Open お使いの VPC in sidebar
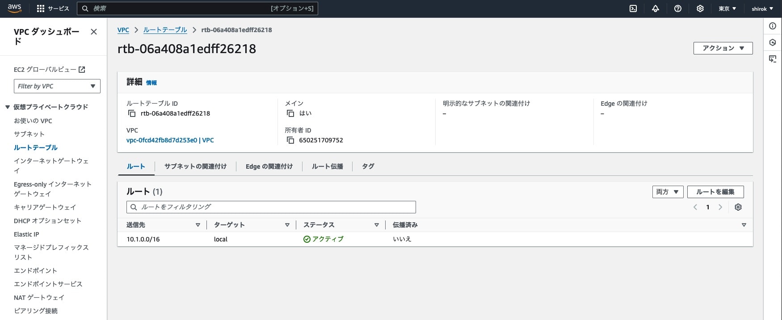 click(x=33, y=121)
